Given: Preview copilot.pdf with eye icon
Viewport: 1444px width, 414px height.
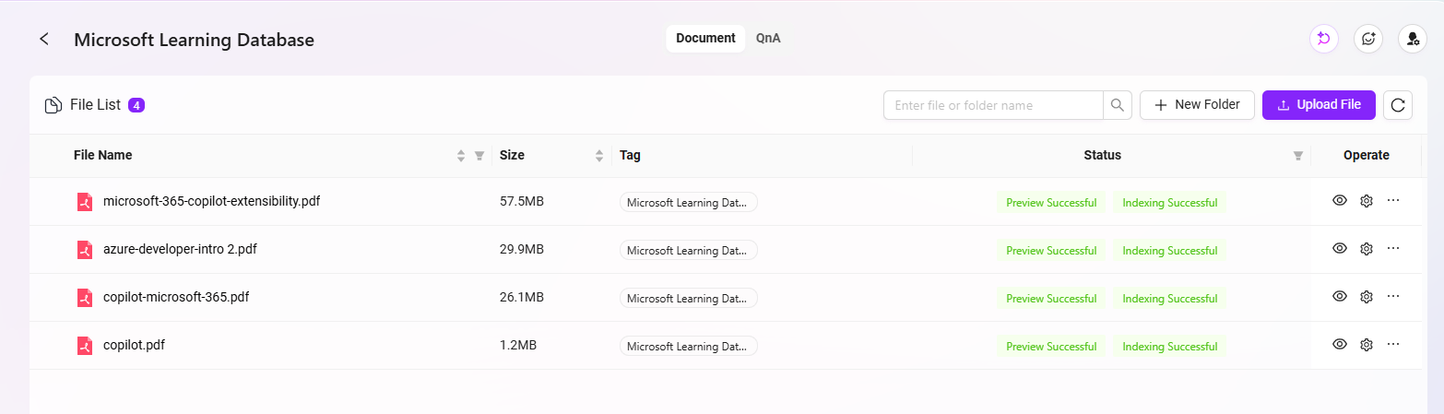Looking at the screenshot, I should (1340, 344).
